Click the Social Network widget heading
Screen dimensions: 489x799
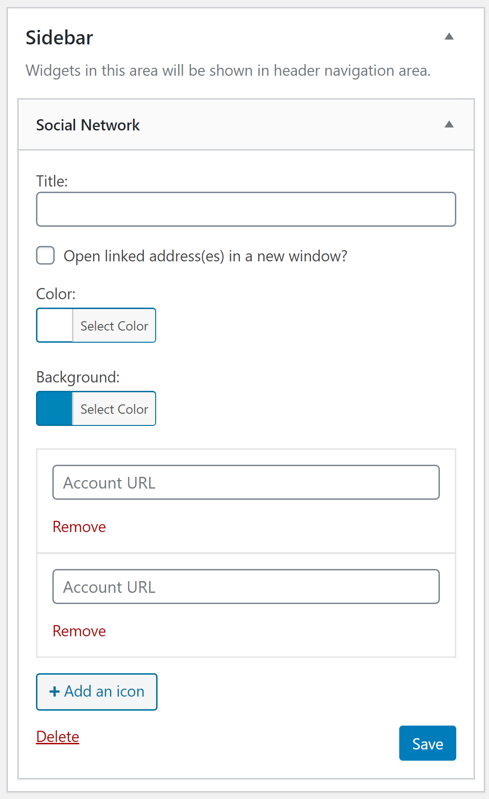[88, 125]
